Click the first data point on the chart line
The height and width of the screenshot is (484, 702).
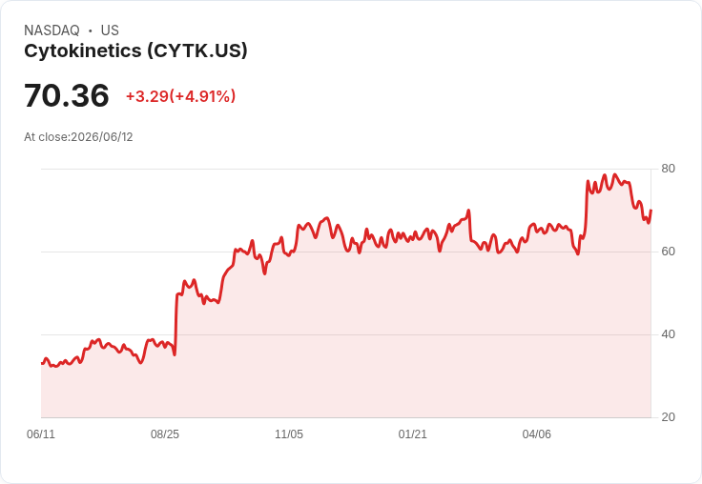point(42,363)
